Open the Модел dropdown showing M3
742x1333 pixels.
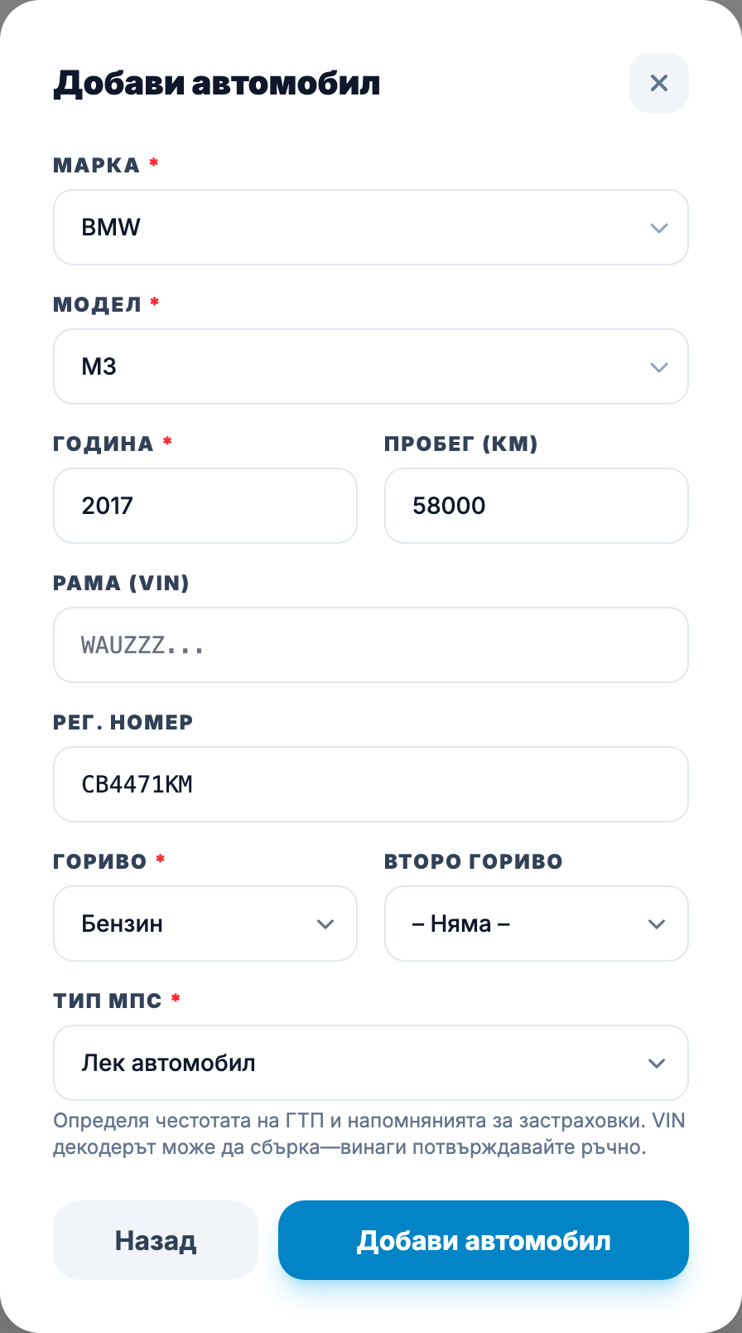pos(371,366)
